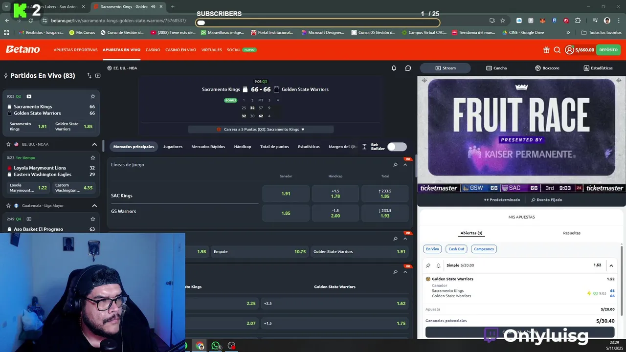Reload the page with the browser refresh button
The width and height of the screenshot is (626, 352).
coord(30,21)
